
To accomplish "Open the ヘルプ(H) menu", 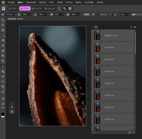I will tap(100, 2).
